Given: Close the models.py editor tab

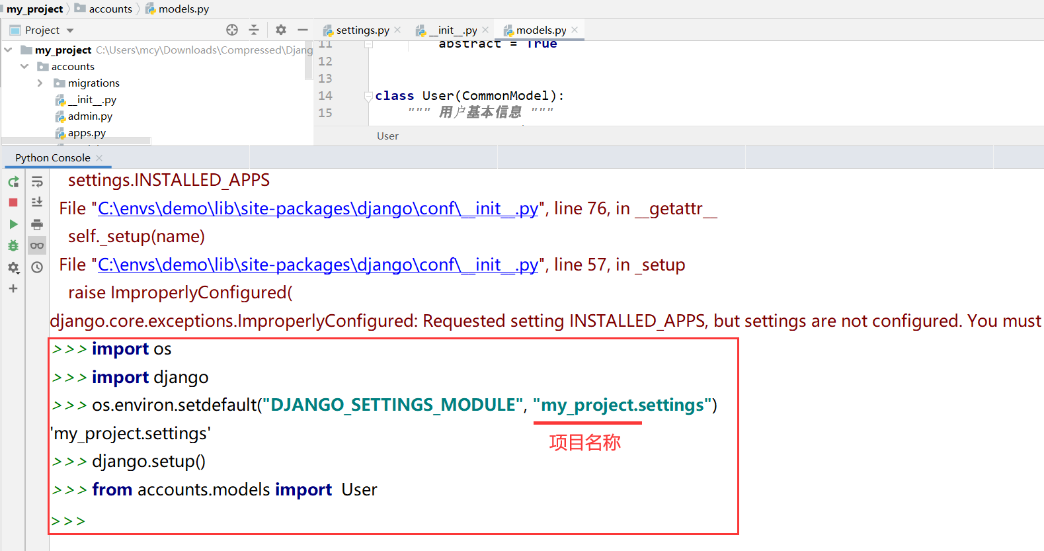Looking at the screenshot, I should coord(575,30).
